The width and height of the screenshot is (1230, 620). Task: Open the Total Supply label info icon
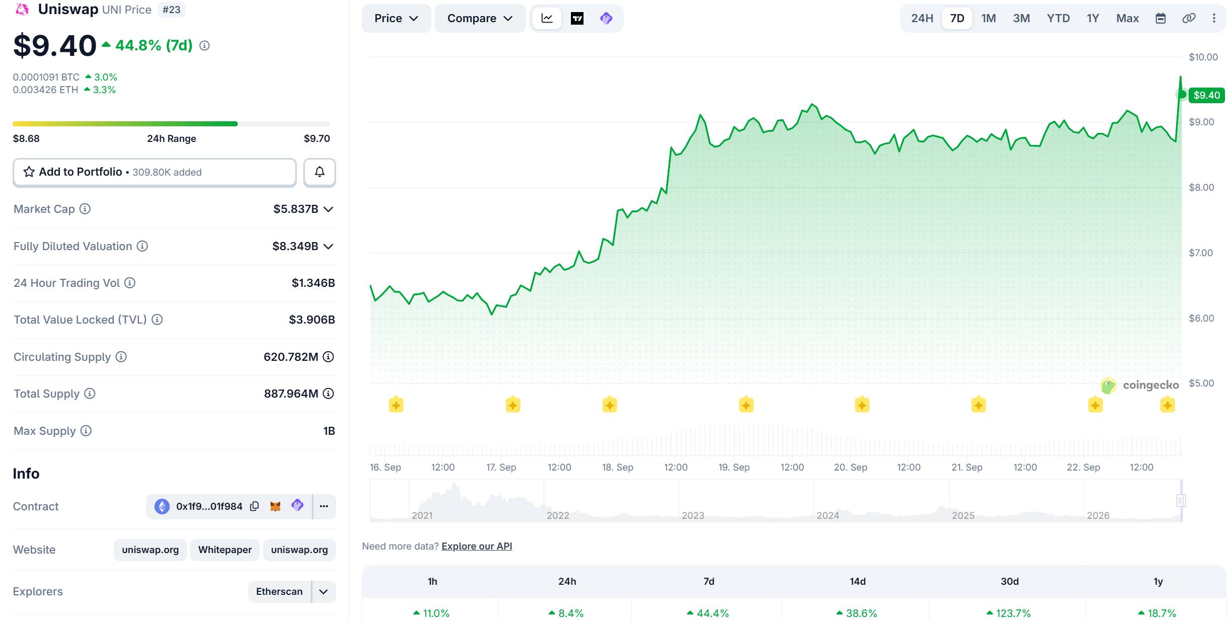(x=90, y=394)
